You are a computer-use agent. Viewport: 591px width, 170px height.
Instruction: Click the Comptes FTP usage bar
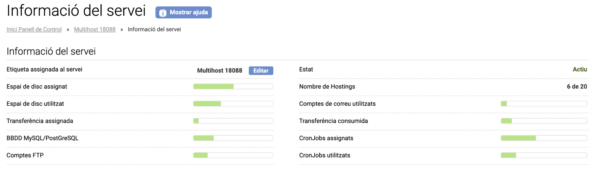coord(233,155)
